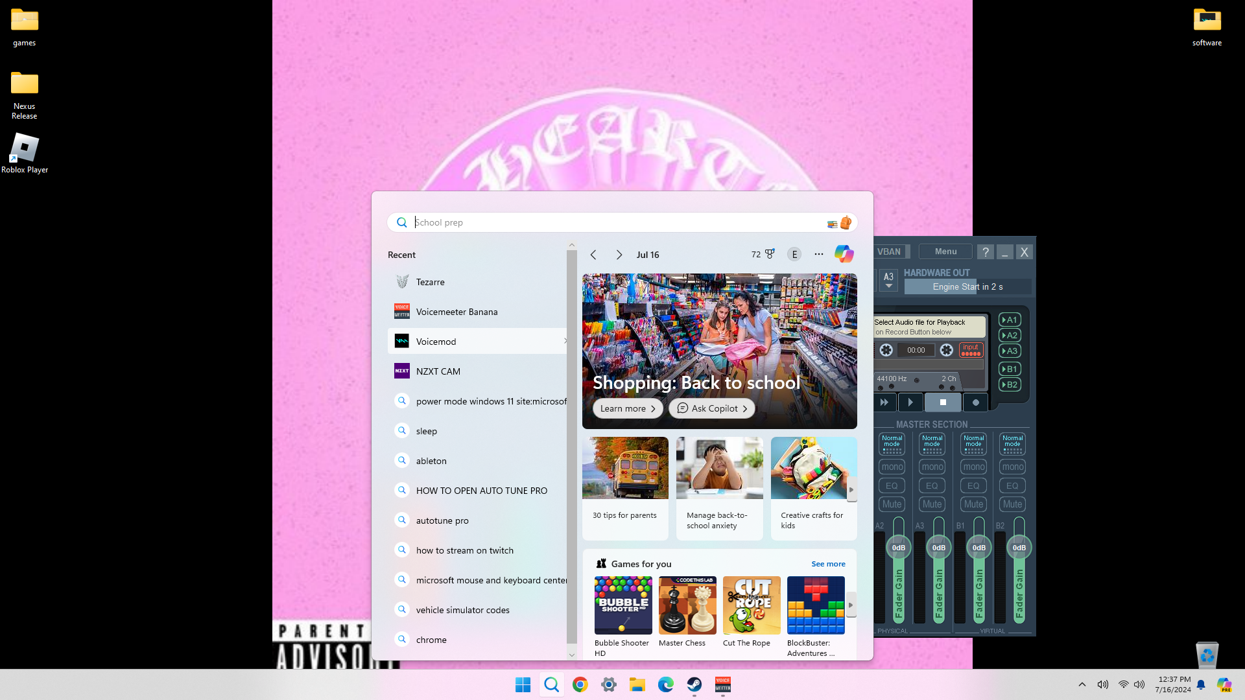Toggle the A1 output on cassette player
Screen dimensions: 1245x700
pos(1010,320)
